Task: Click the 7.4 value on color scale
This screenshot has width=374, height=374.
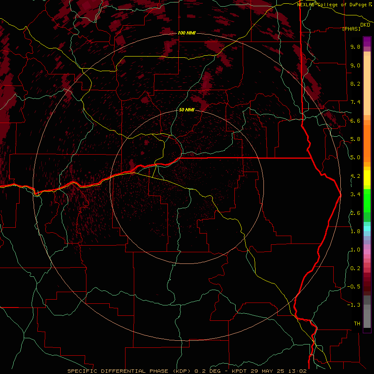Action: (x=355, y=102)
